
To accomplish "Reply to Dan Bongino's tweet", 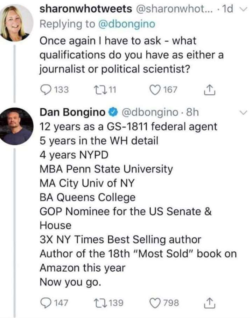I will [x=45, y=302].
